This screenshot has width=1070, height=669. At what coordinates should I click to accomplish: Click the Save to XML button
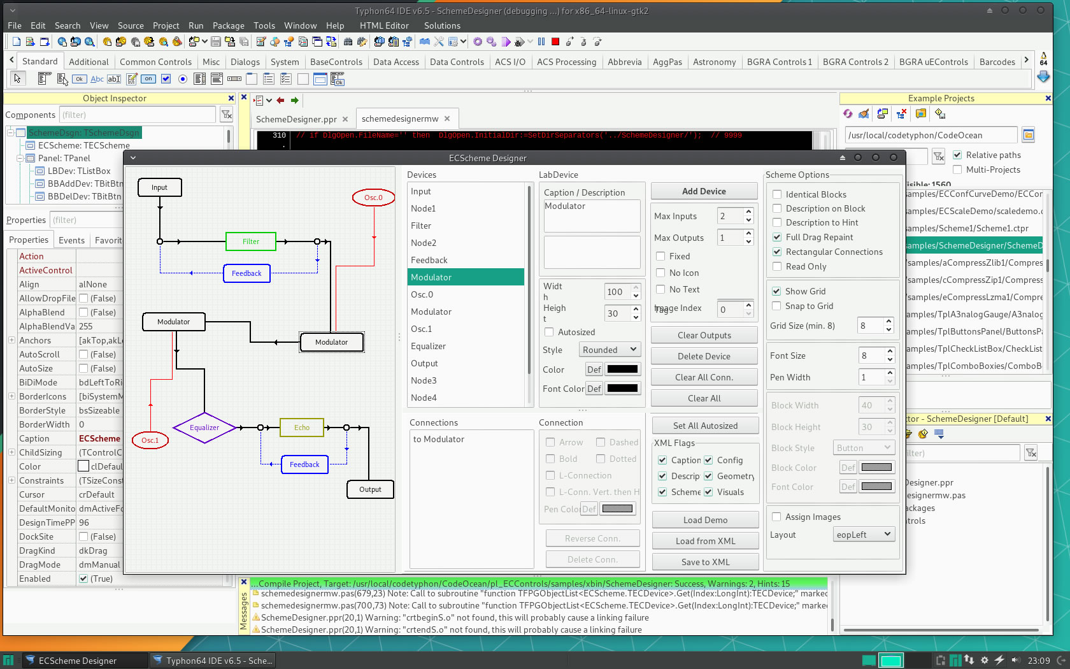[x=705, y=562]
